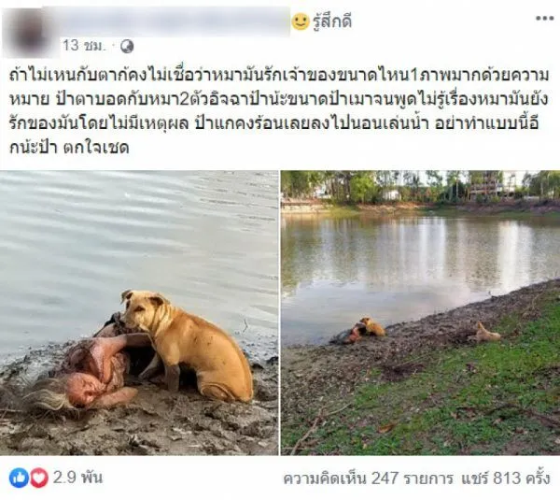The height and width of the screenshot is (500, 560).
Task: Open the right photo of the pond
Action: point(420,312)
